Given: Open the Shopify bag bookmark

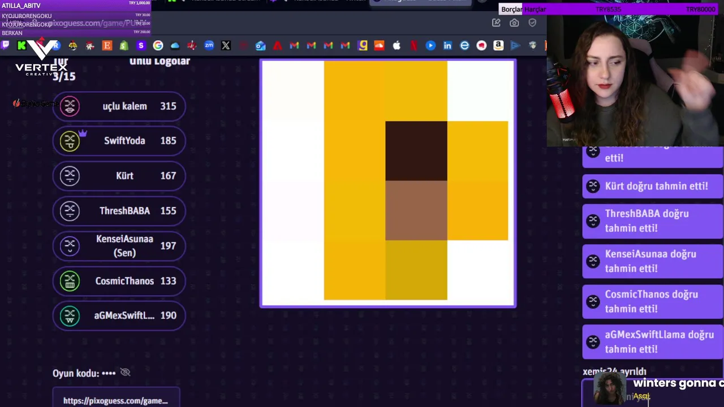Looking at the screenshot, I should [124, 46].
